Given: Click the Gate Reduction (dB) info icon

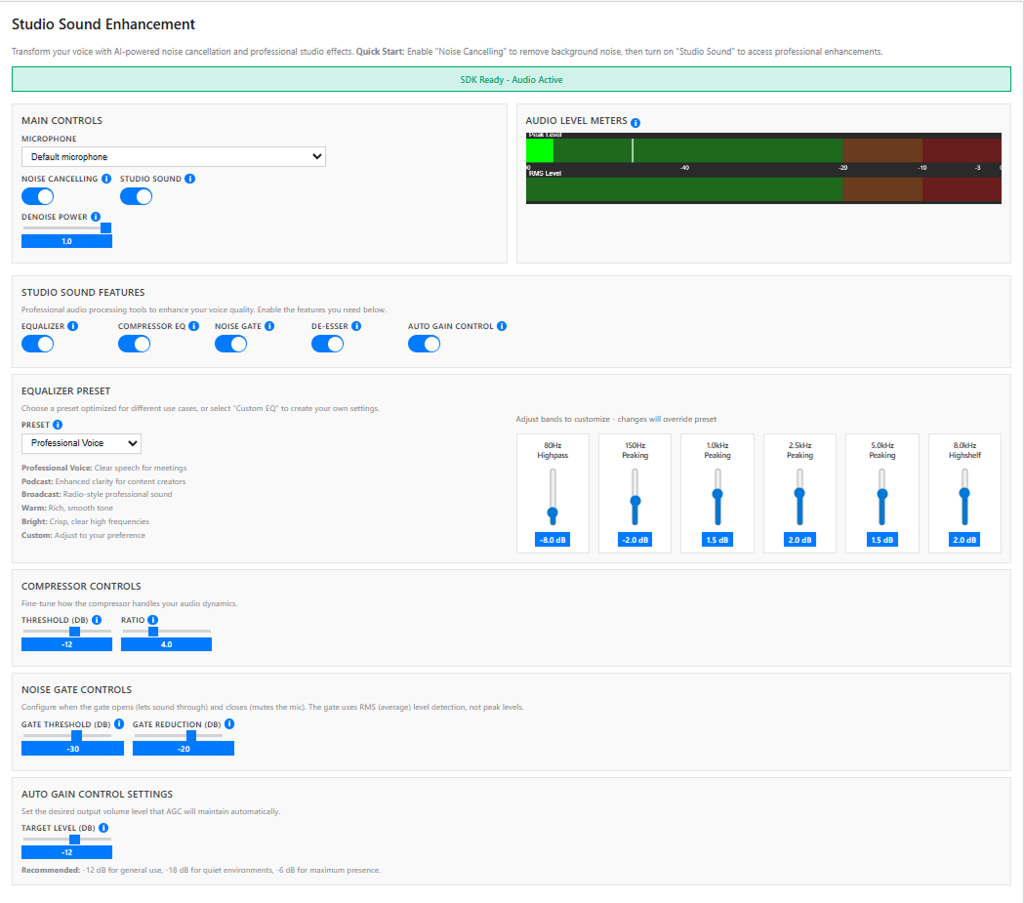Looking at the screenshot, I should click(229, 723).
